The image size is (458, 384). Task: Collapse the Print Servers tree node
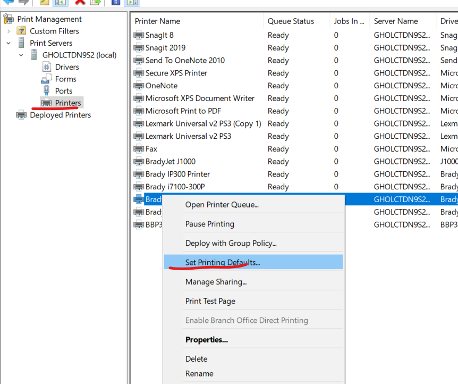coord(9,43)
